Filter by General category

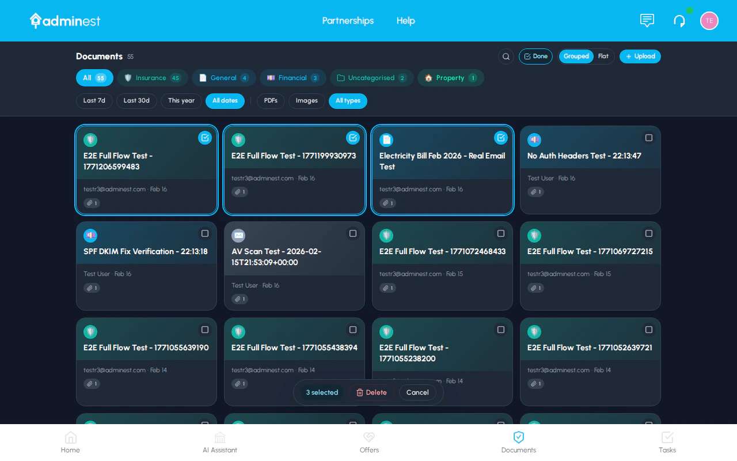coord(224,78)
